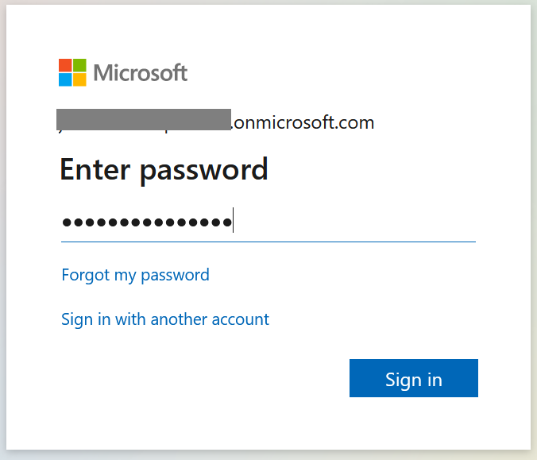Click the blue underline of password field
Screen dimensions: 537x460
(x=268, y=242)
